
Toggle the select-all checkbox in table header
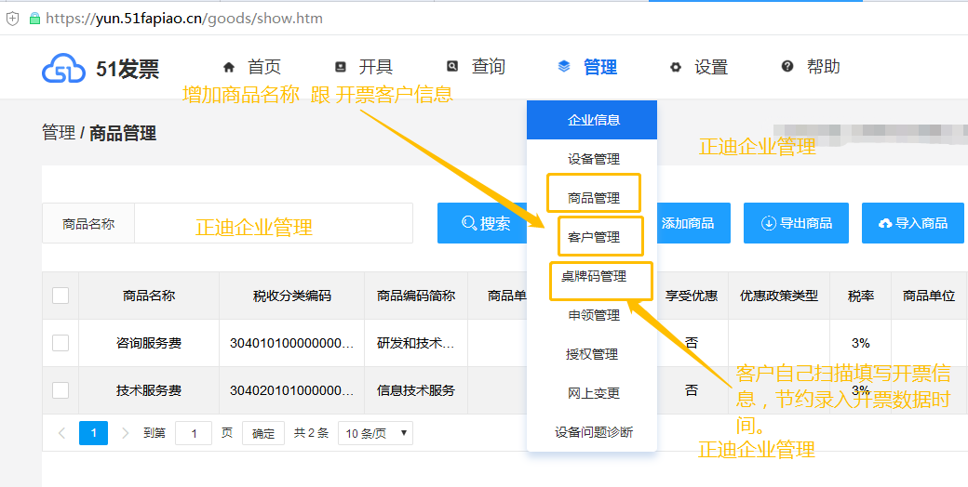click(x=60, y=296)
